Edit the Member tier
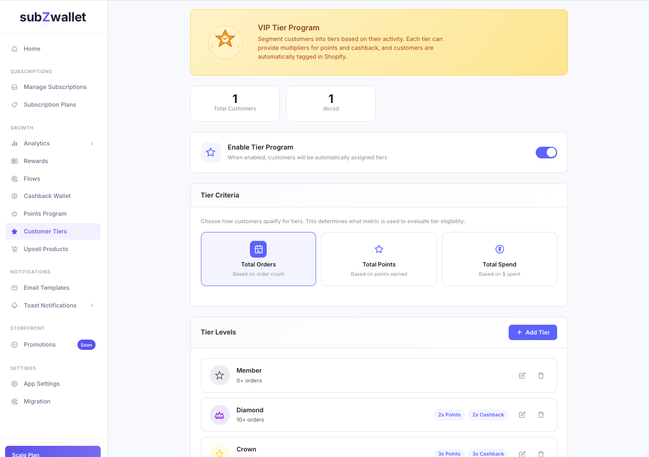Screen dimensions: 649x457 [x=522, y=375]
